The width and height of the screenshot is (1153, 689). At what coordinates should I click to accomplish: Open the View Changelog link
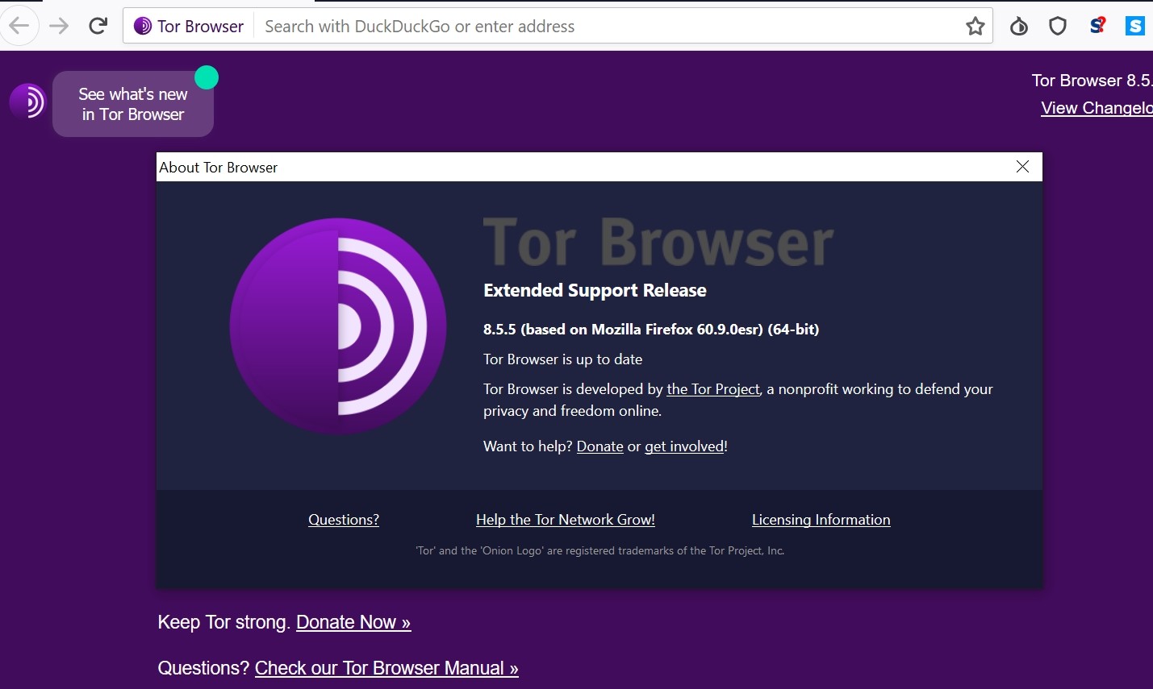coord(1097,108)
